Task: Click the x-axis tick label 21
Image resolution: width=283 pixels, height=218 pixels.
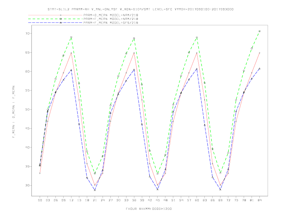Action: click(x=95, y=200)
